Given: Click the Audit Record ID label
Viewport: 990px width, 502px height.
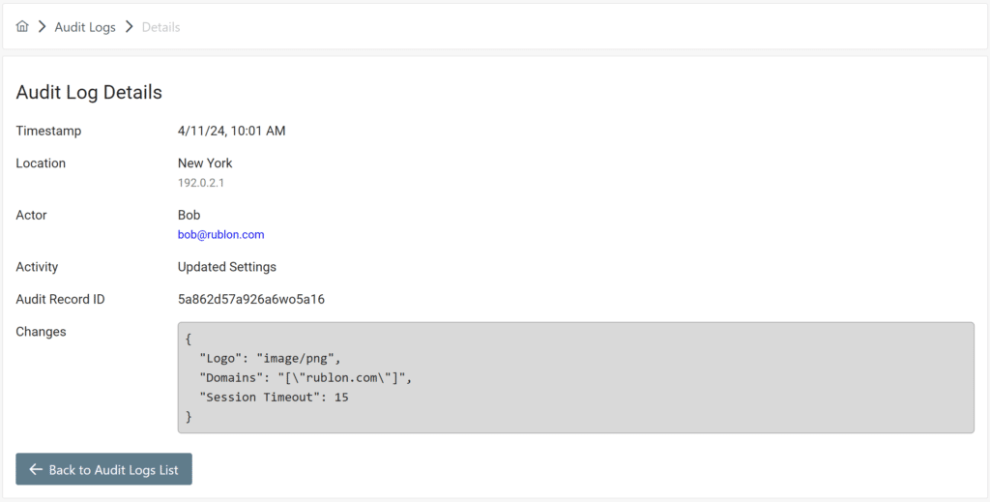Looking at the screenshot, I should [x=60, y=300].
